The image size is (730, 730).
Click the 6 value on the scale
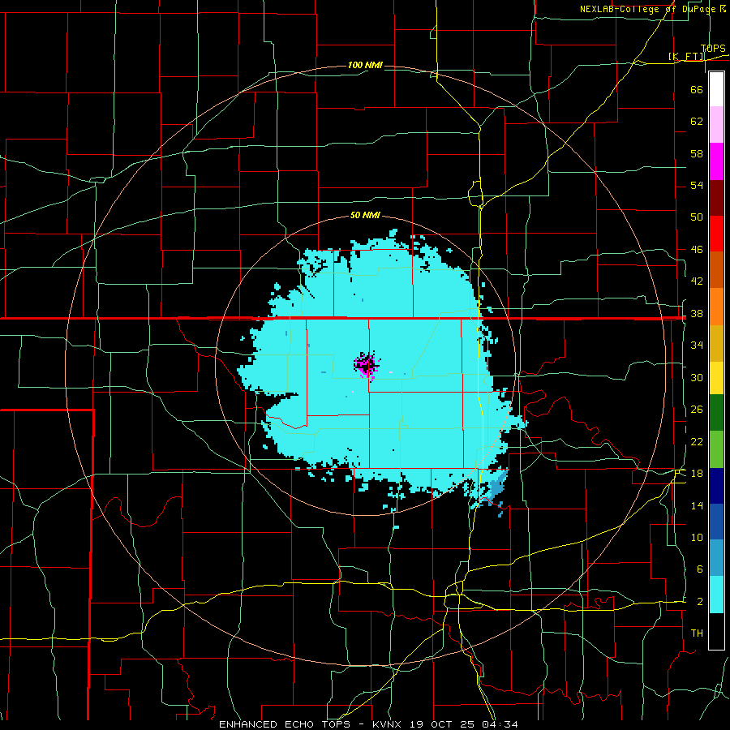[699, 569]
